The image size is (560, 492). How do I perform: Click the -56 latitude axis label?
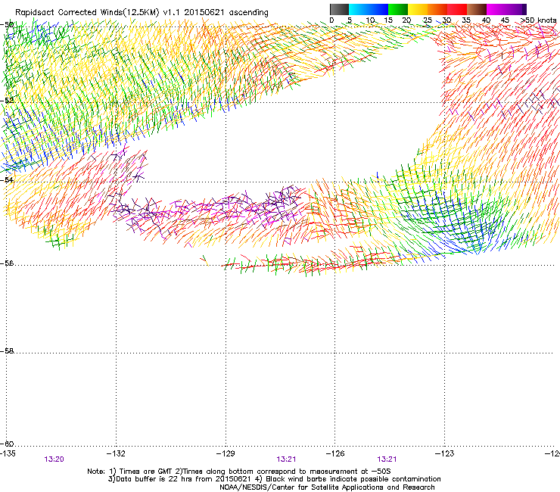coord(7,263)
